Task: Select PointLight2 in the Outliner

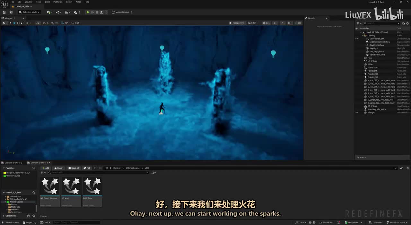Action: pos(373,74)
